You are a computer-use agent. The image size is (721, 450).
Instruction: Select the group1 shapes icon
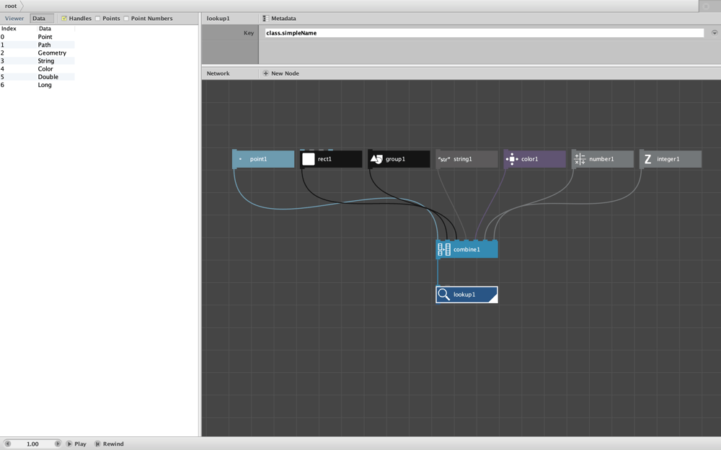(x=376, y=159)
